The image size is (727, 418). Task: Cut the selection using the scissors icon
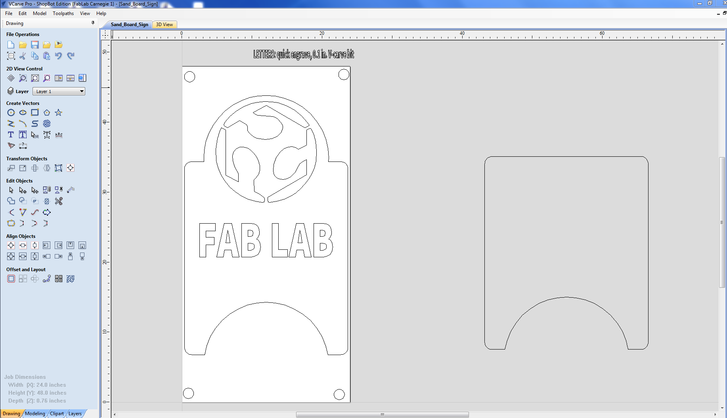pos(23,56)
